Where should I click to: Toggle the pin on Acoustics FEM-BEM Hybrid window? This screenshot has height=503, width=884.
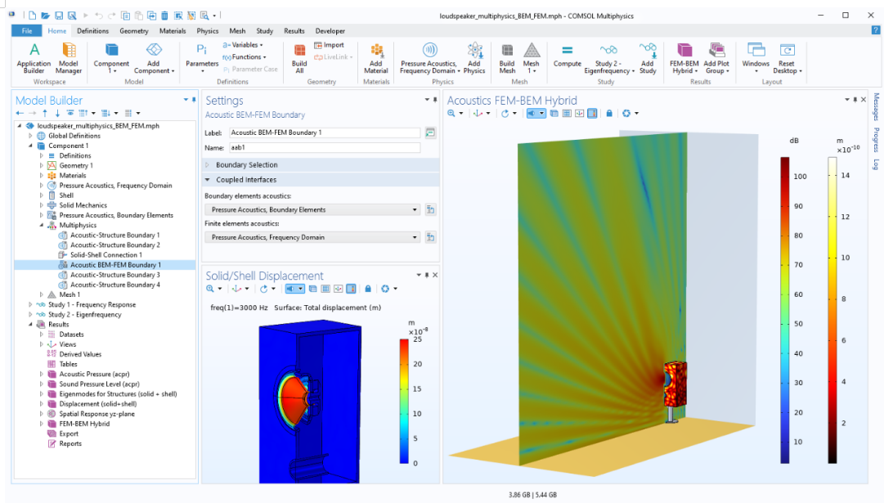tap(855, 100)
